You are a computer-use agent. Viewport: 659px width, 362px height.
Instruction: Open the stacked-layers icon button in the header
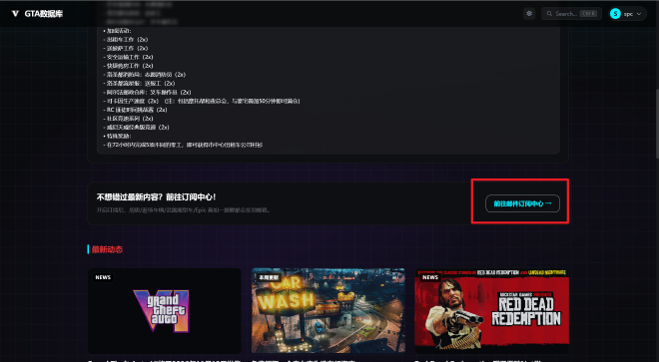coord(529,14)
